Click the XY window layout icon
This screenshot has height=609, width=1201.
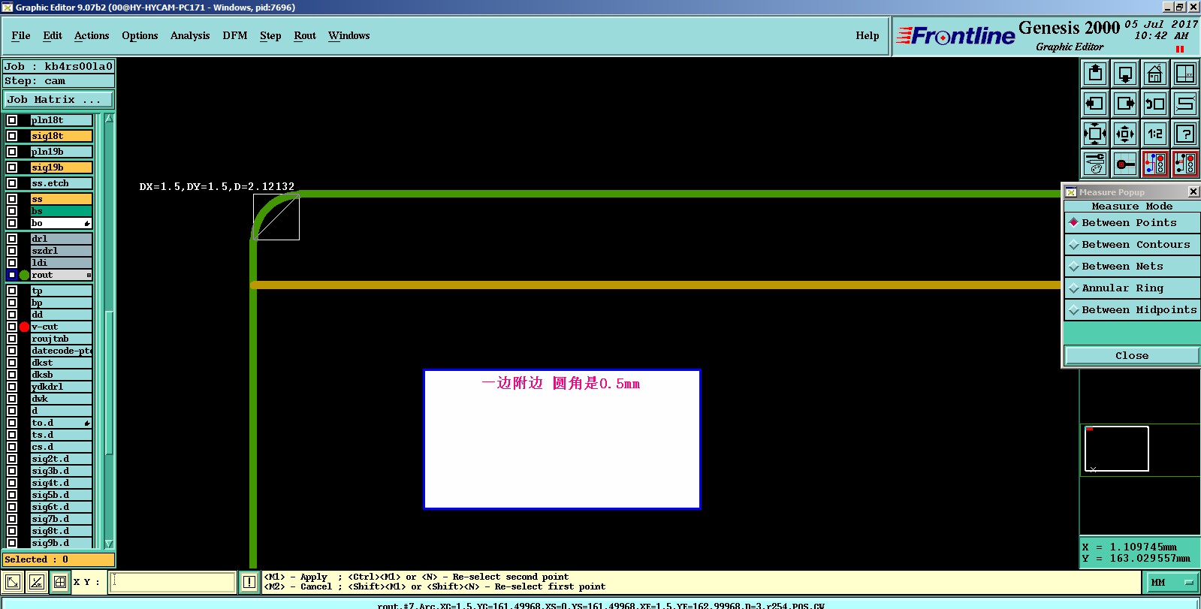[x=1185, y=74]
